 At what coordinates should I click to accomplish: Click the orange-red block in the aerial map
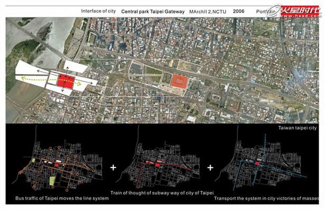[180, 81]
